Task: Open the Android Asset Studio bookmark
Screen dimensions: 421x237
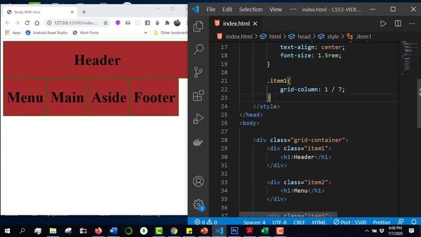Action: click(47, 32)
